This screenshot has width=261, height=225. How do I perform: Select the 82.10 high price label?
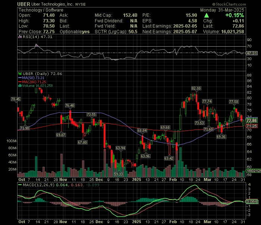click(196, 88)
